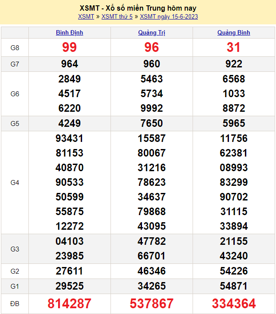Select G5 number 4249
The image size is (276, 314).
click(70, 123)
